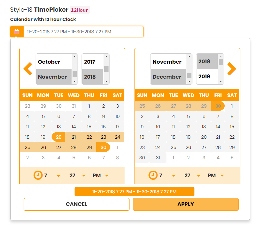Image resolution: width=261 pixels, height=231 pixels.
Task: Click the CANCEL button
Action: [x=77, y=204]
